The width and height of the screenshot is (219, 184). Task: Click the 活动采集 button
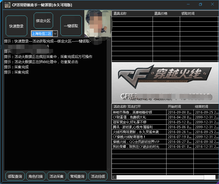tap(56, 176)
